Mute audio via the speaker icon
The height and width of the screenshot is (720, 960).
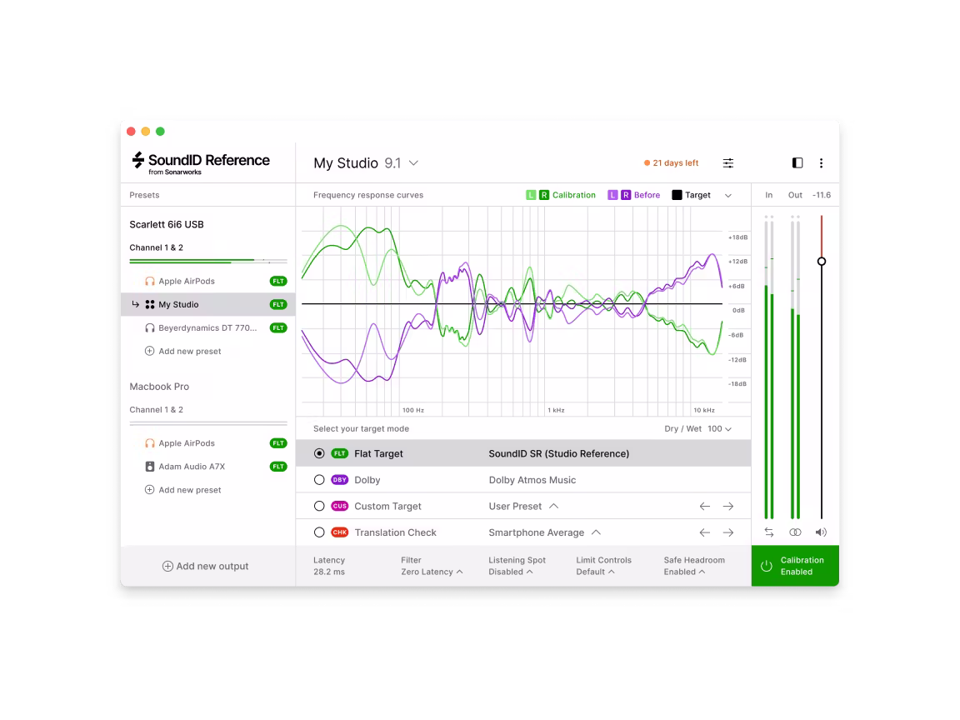(821, 532)
